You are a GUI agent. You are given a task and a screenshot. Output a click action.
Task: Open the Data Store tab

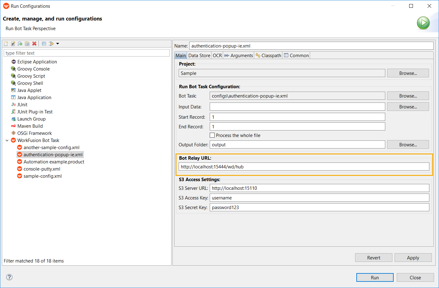tap(199, 56)
